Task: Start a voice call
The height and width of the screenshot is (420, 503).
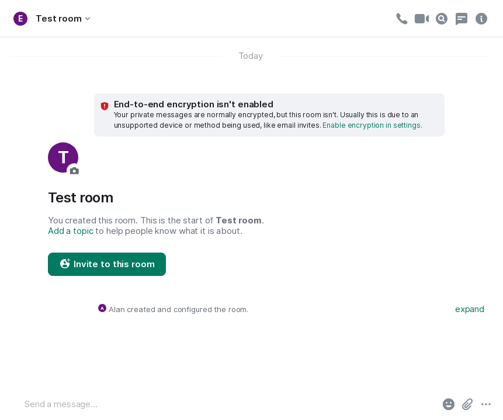Action: click(401, 19)
